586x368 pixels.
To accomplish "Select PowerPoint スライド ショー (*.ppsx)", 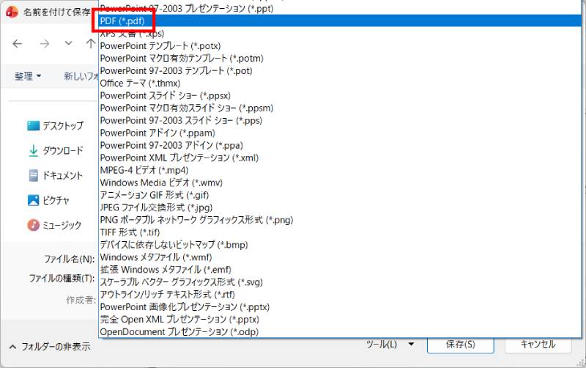I will tap(340, 95).
